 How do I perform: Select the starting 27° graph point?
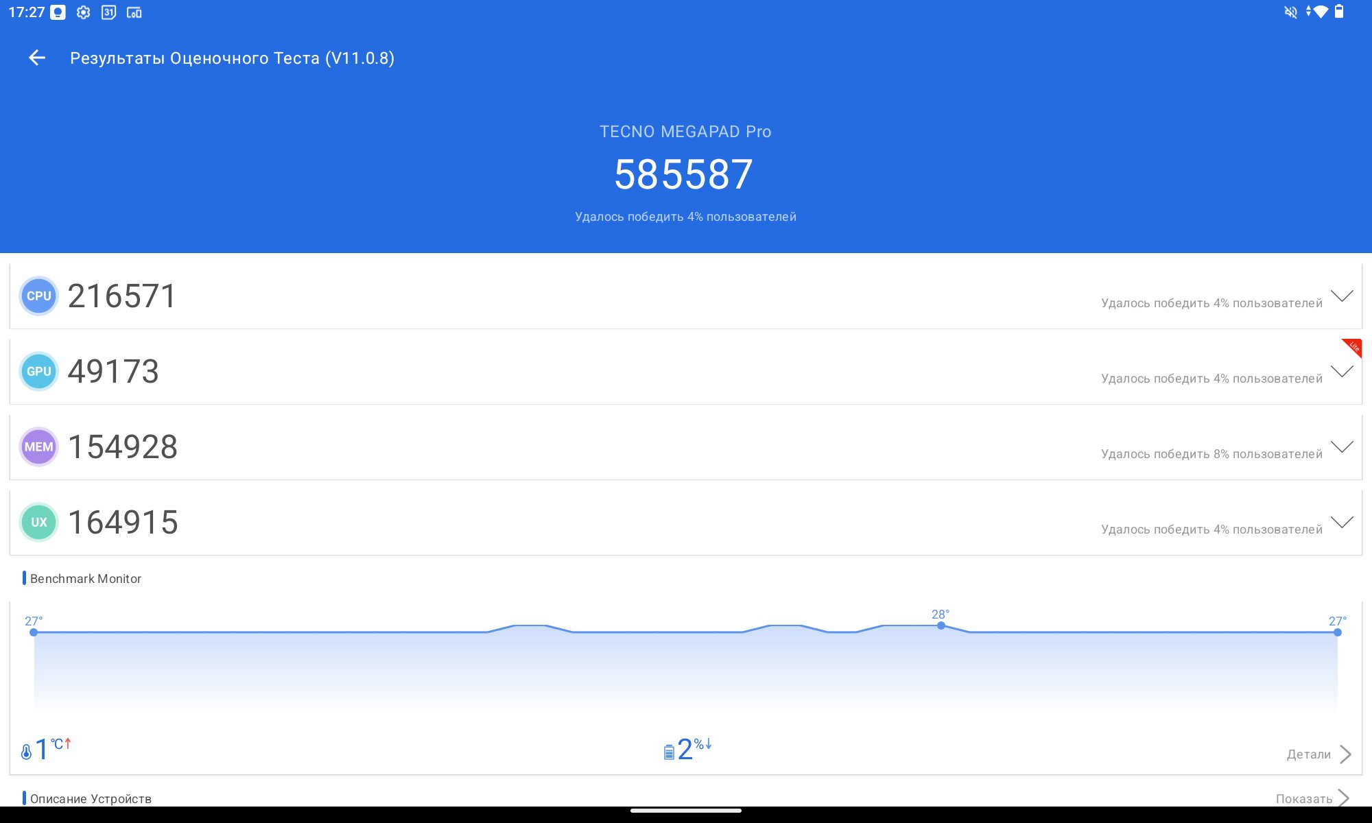pyautogui.click(x=34, y=632)
